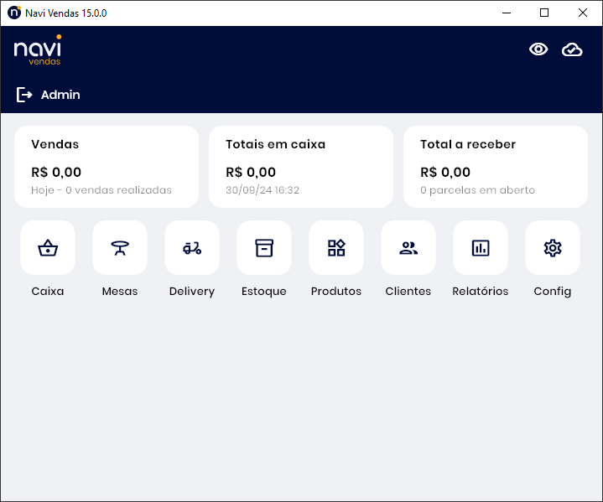
Task: Open the Config gear icon
Action: 553,248
